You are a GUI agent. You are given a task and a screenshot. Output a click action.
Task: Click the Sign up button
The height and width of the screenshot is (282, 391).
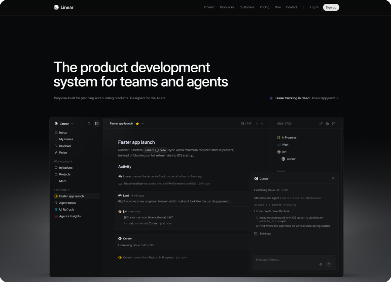point(331,7)
